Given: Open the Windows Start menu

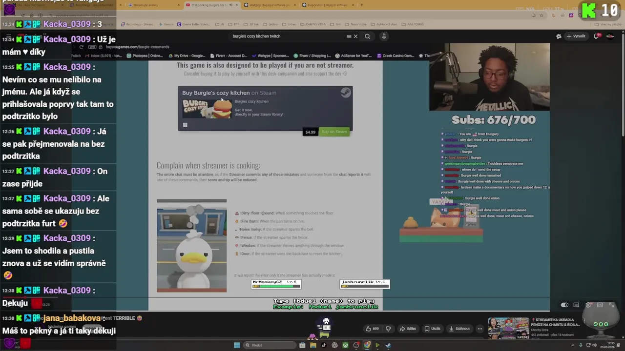Looking at the screenshot, I should pyautogui.click(x=237, y=345).
